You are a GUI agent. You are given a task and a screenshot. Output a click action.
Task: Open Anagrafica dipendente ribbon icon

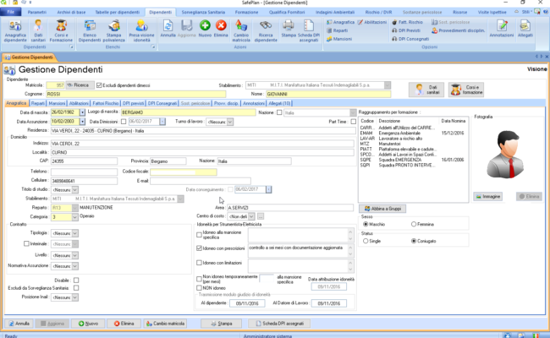15,30
